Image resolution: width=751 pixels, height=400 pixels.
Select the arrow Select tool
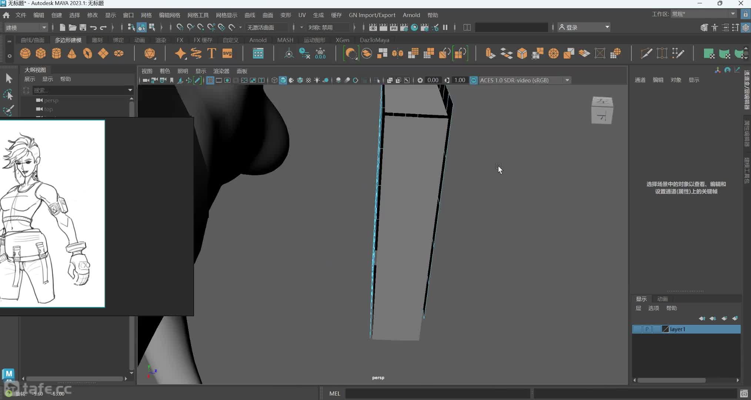coord(9,79)
